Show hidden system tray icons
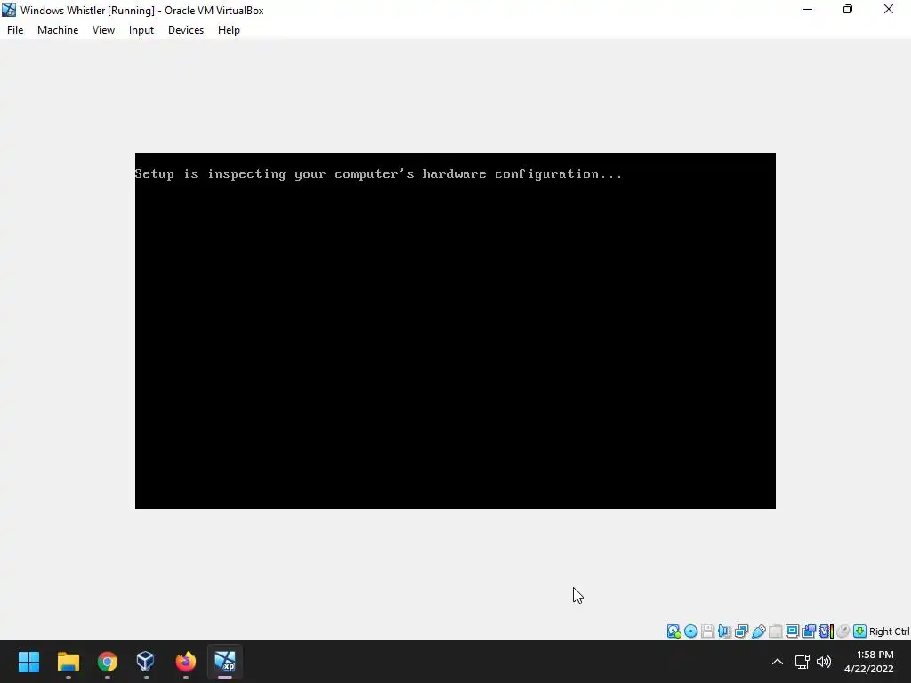 tap(778, 662)
